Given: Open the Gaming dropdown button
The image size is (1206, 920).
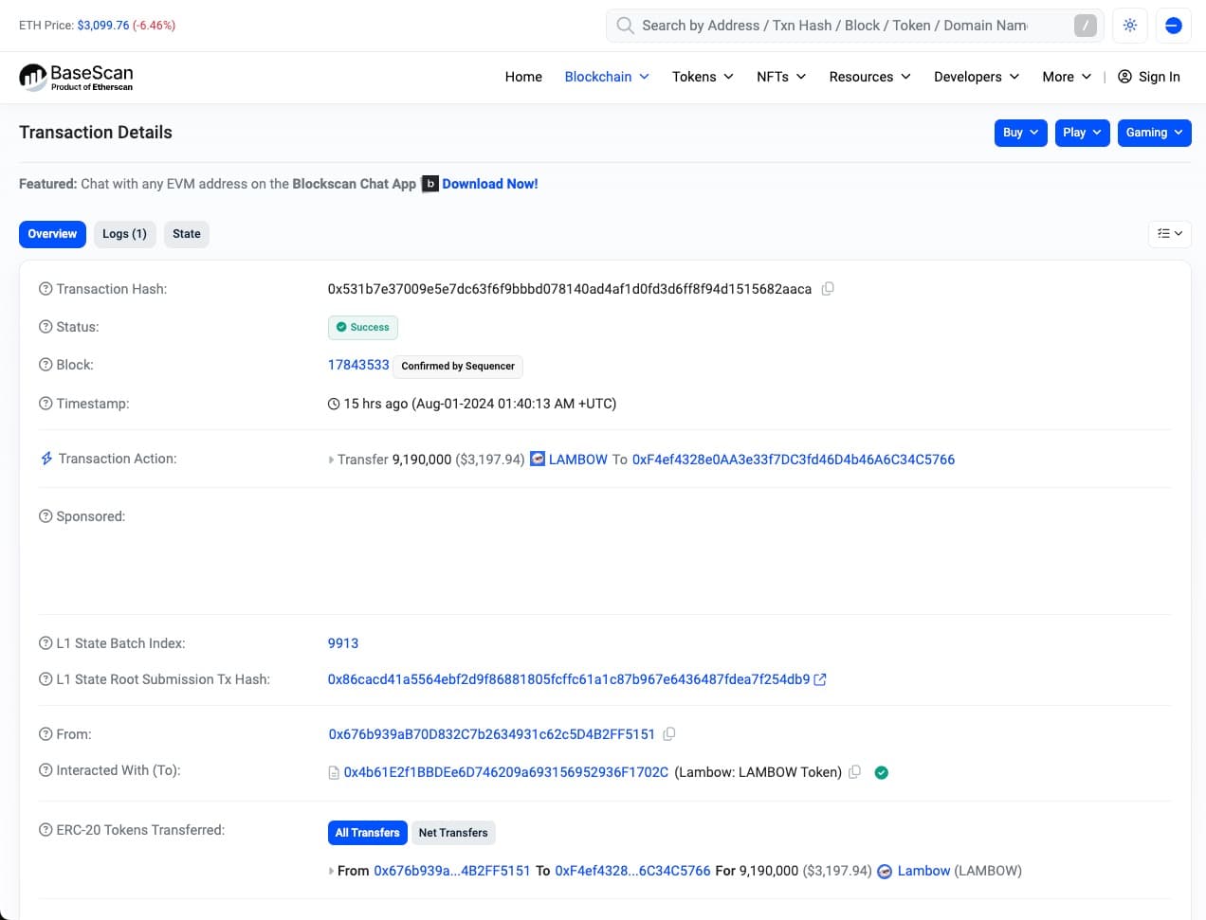Looking at the screenshot, I should tap(1154, 133).
